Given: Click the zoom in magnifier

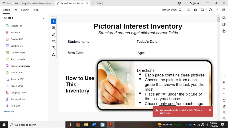Looking at the screenshot, I should click(x=224, y=112).
